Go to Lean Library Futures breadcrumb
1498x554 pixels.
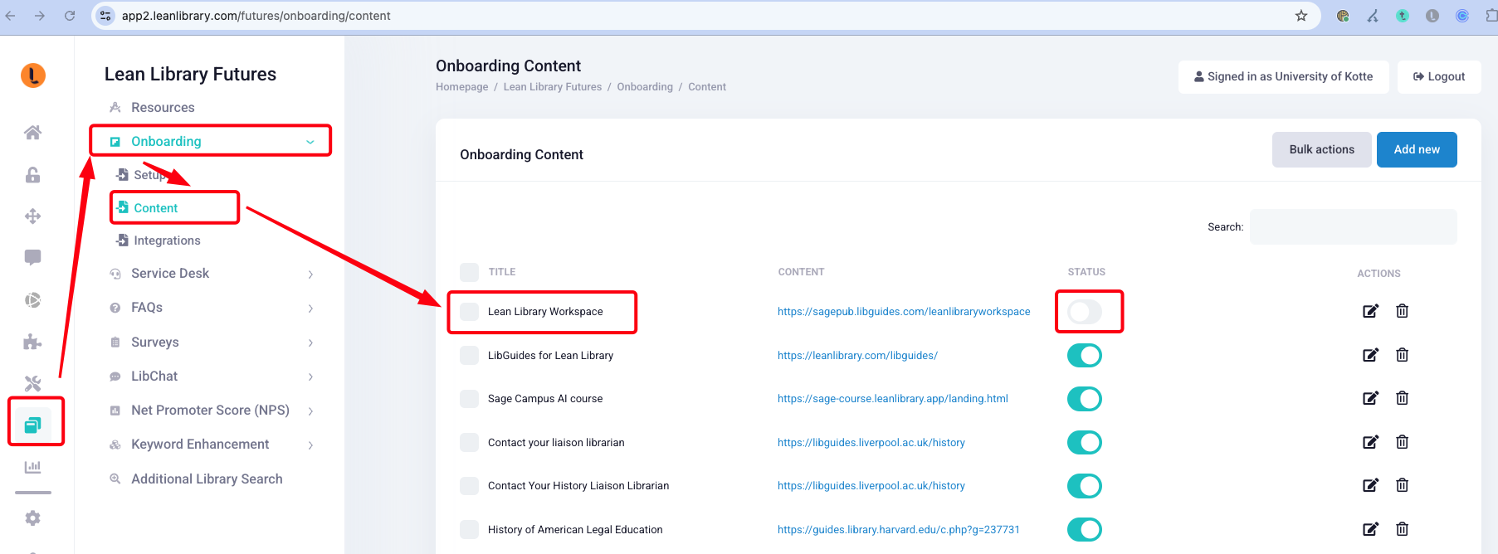[553, 86]
